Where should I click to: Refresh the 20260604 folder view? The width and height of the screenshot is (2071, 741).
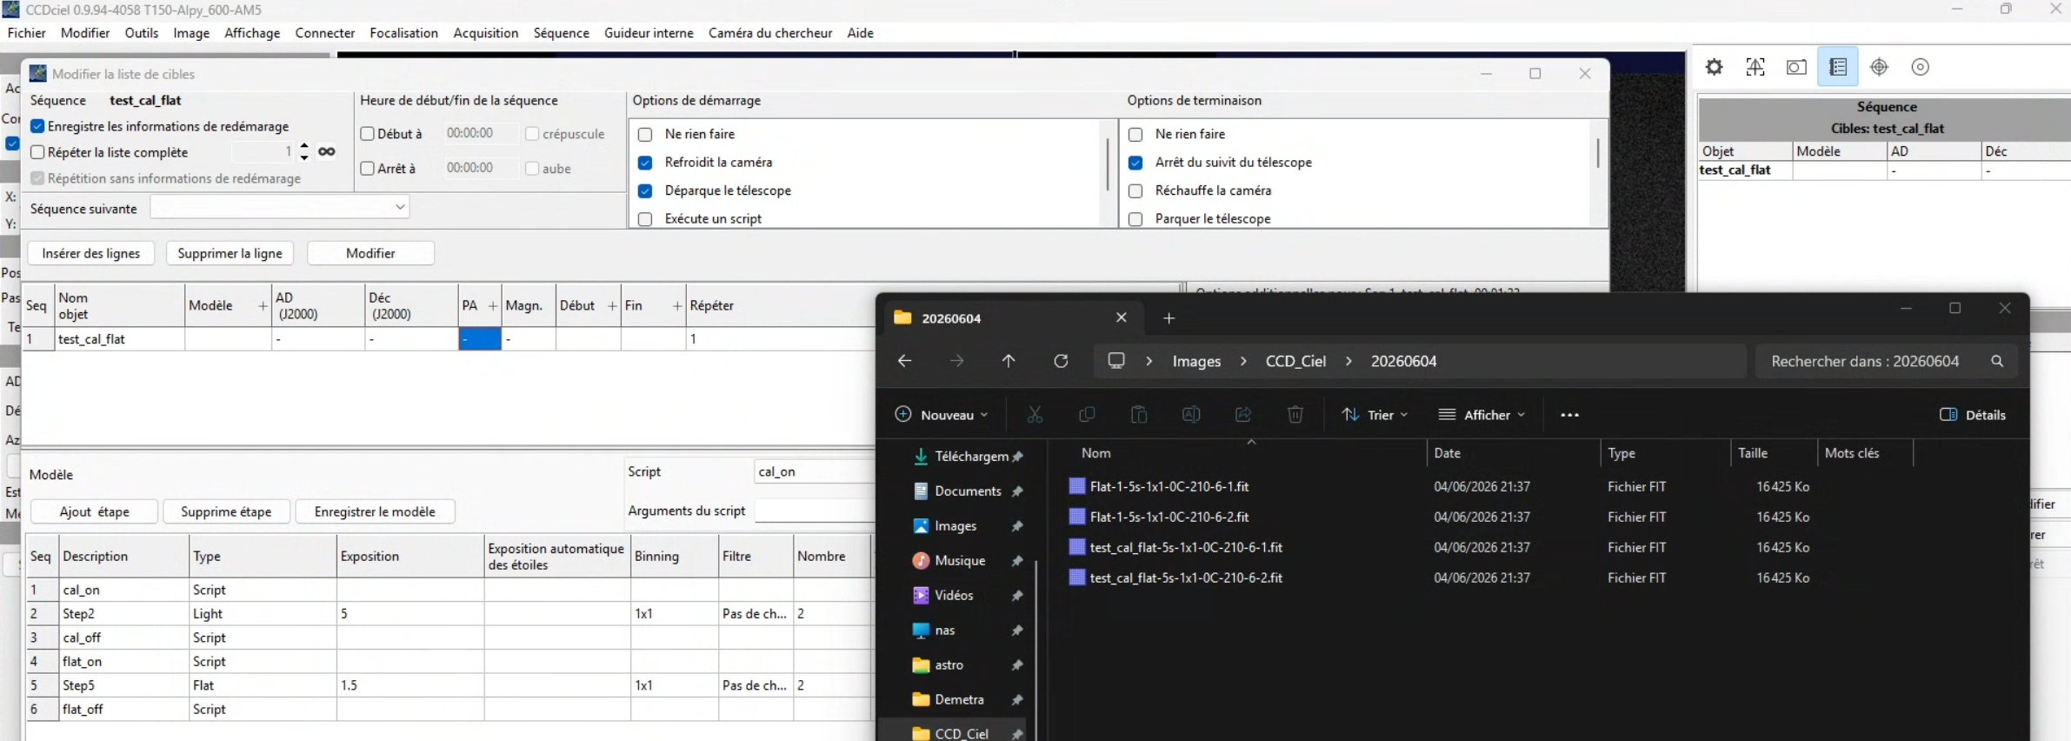(1061, 361)
